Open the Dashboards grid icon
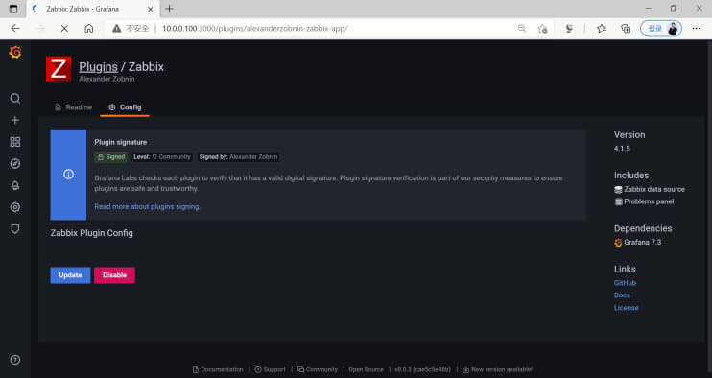 15,142
